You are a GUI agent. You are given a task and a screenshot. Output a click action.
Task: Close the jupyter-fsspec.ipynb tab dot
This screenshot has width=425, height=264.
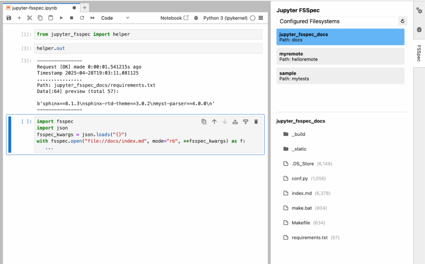[74, 8]
